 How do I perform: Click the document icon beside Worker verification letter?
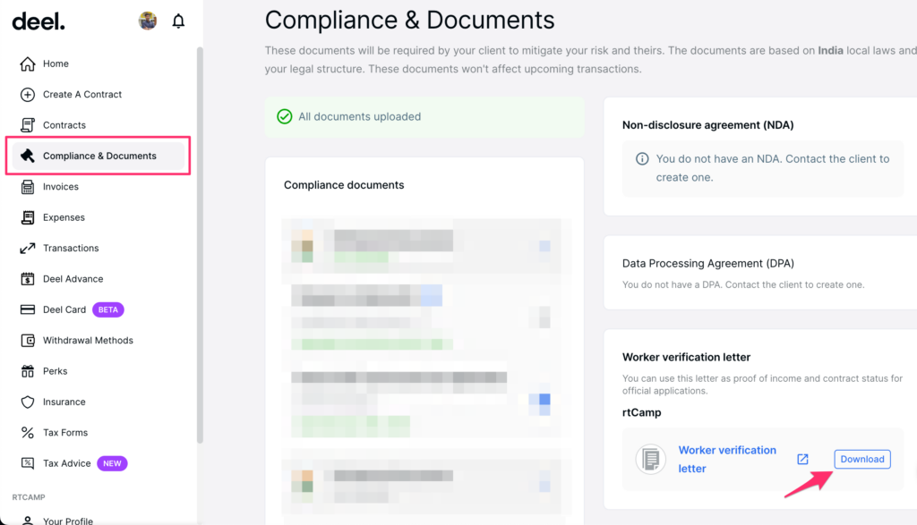coord(651,460)
